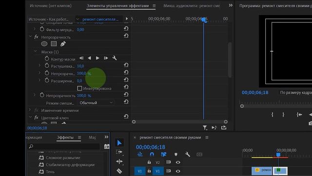Click the effects search field

pos(63,147)
